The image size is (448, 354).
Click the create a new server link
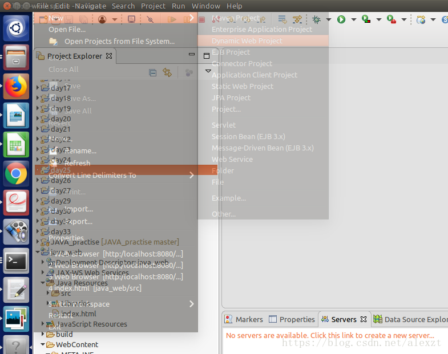330,335
